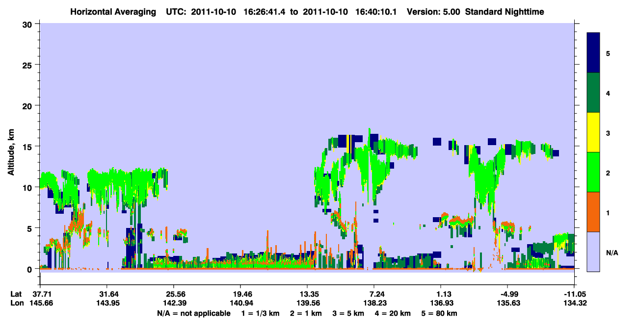Image resolution: width=638 pixels, height=327 pixels.
Task: Click colorbar label '3'
Action: click(x=608, y=132)
